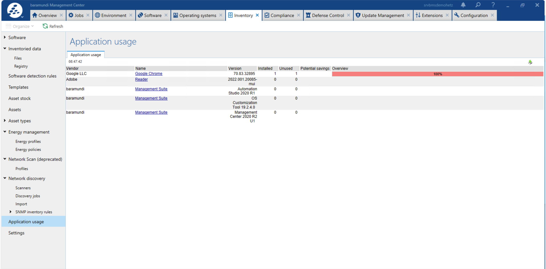
Task: Open Overview tab with home icon
Action: pyautogui.click(x=44, y=15)
